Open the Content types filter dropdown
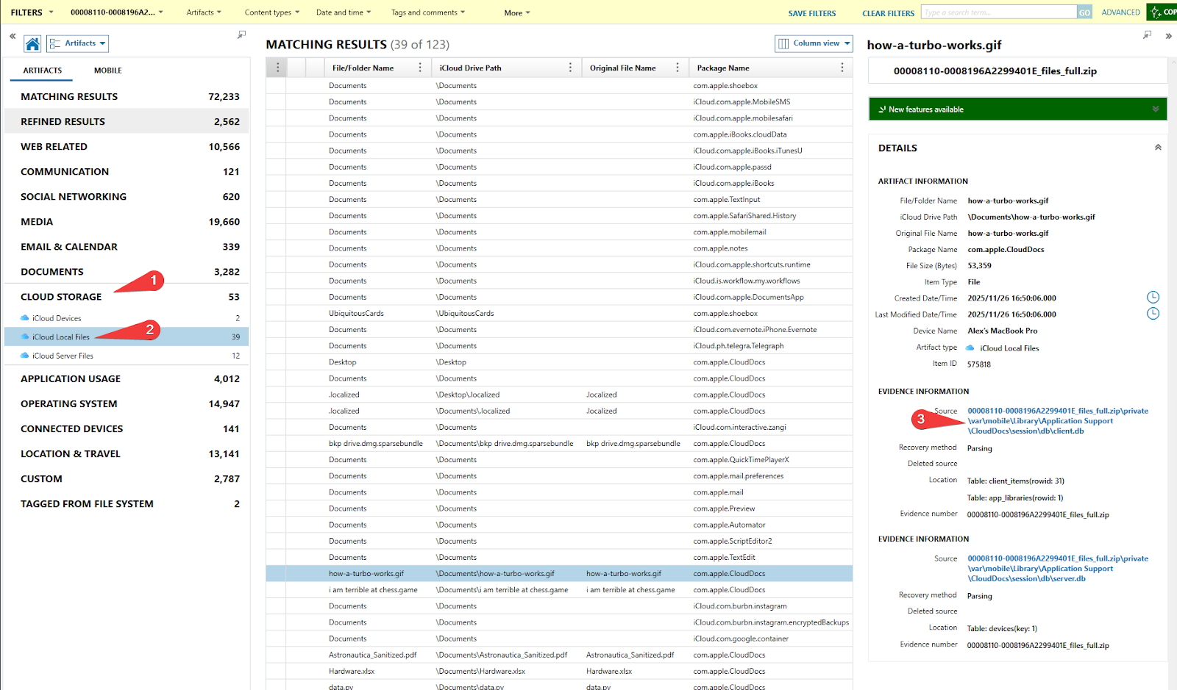The height and width of the screenshot is (690, 1177). 271,12
